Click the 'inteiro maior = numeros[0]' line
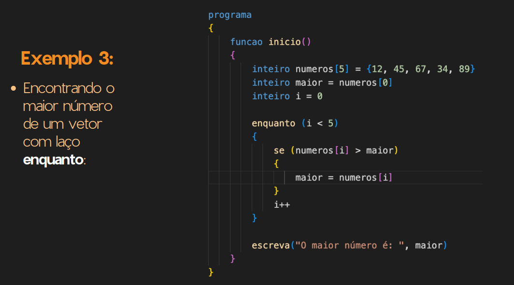 tap(322, 82)
